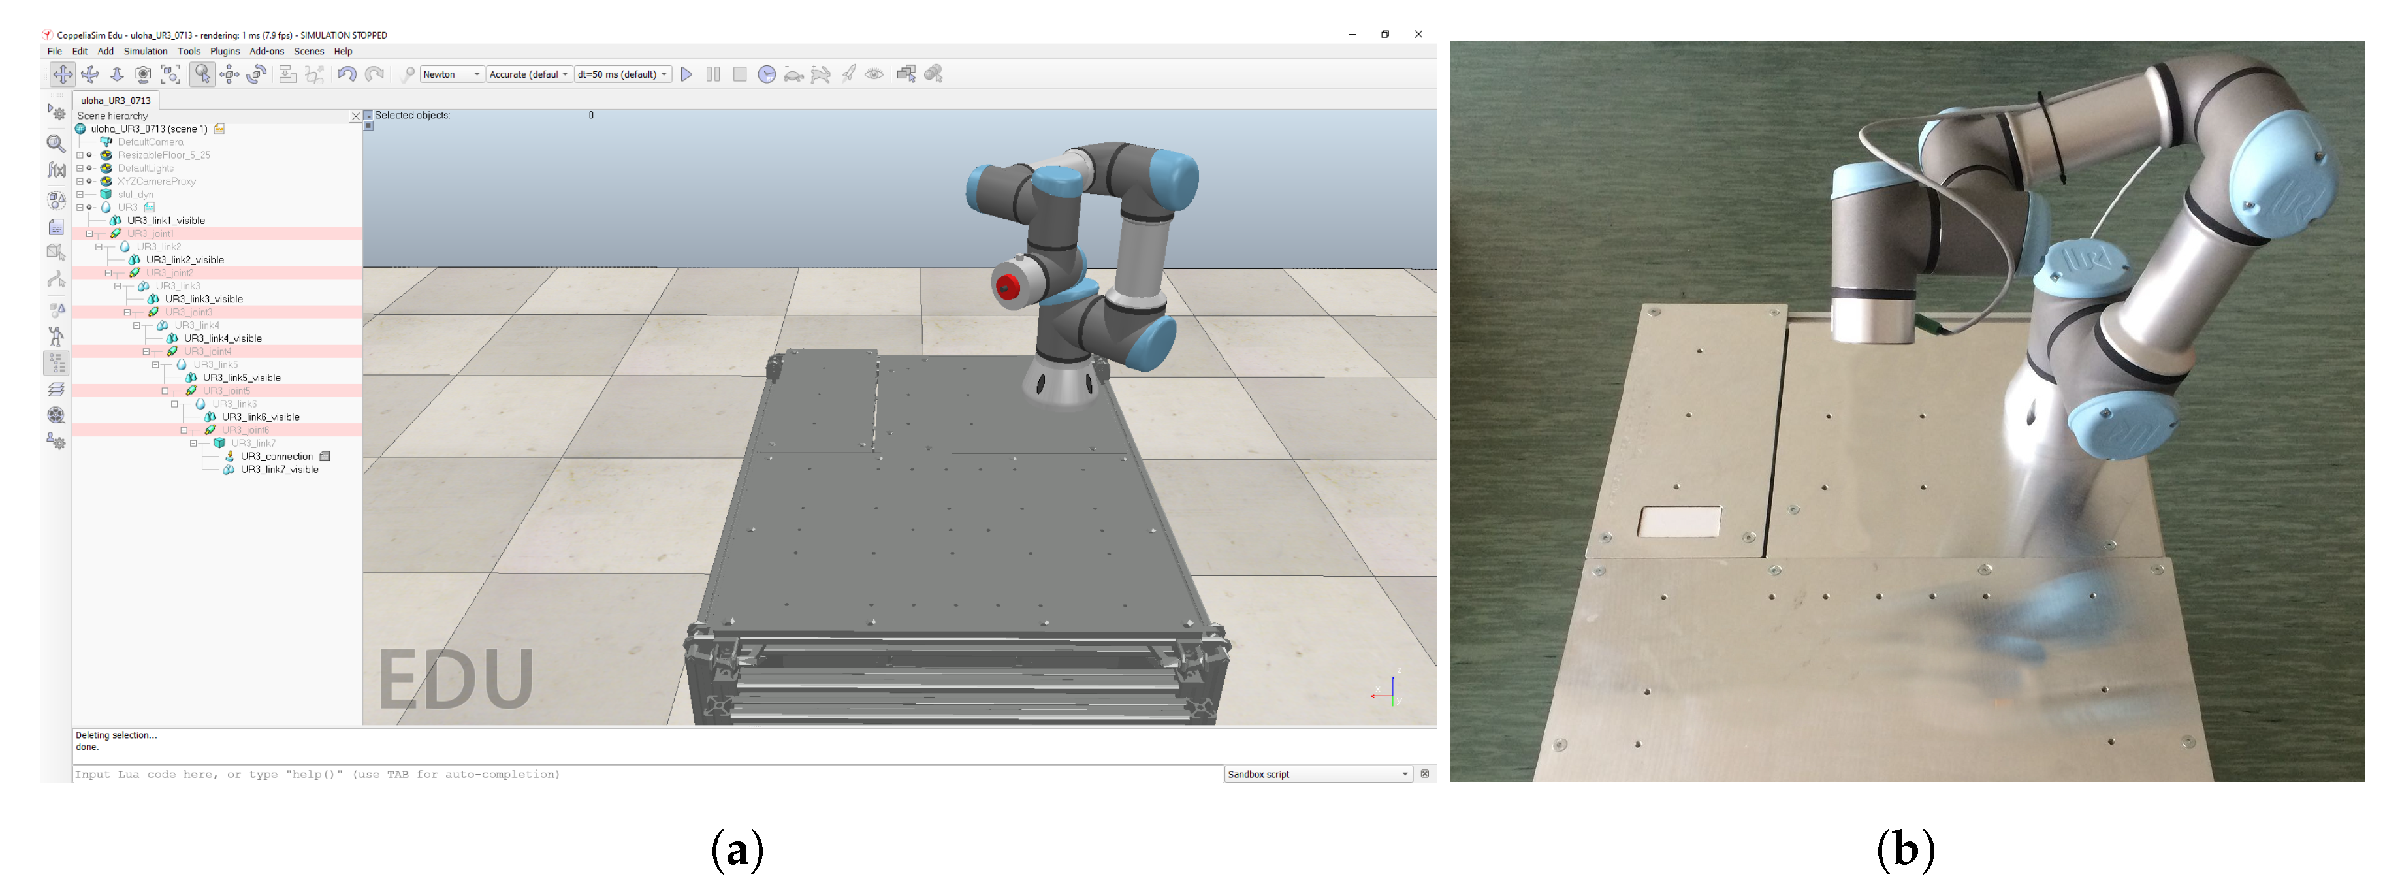
Task: Expand the ResizableFloor_5_25 tree node
Action: click(80, 155)
